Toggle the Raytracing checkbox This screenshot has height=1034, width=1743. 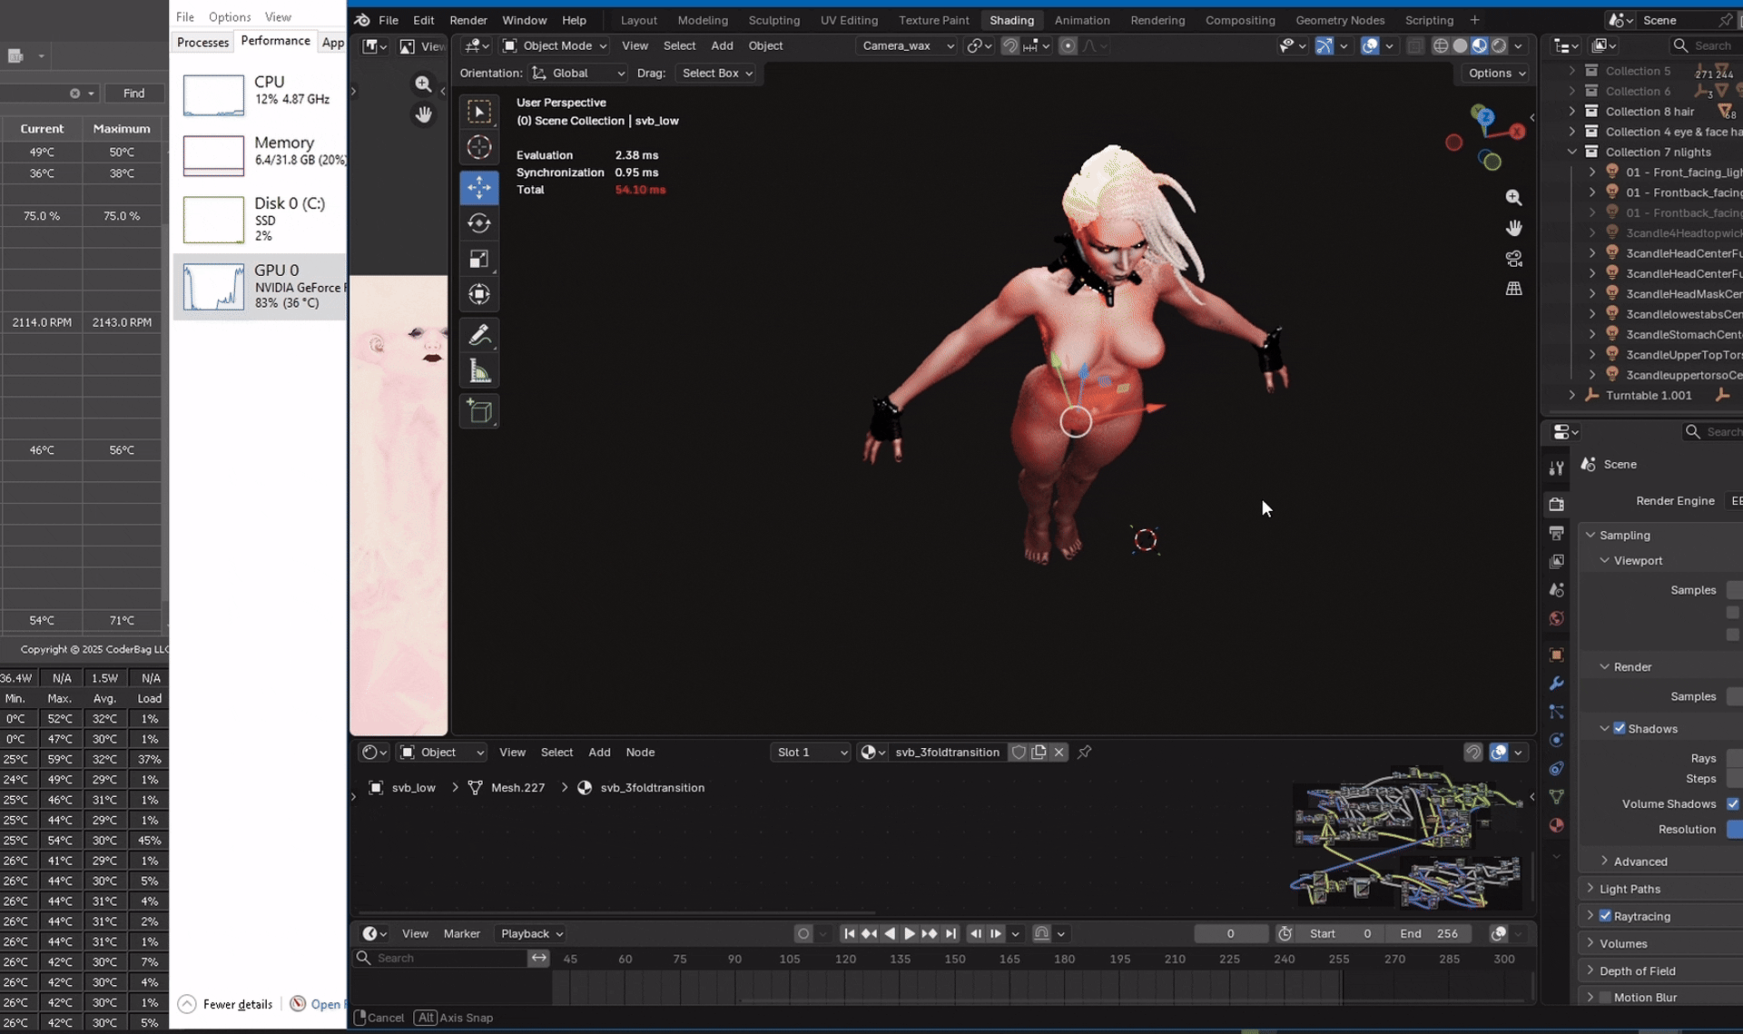[x=1605, y=916]
